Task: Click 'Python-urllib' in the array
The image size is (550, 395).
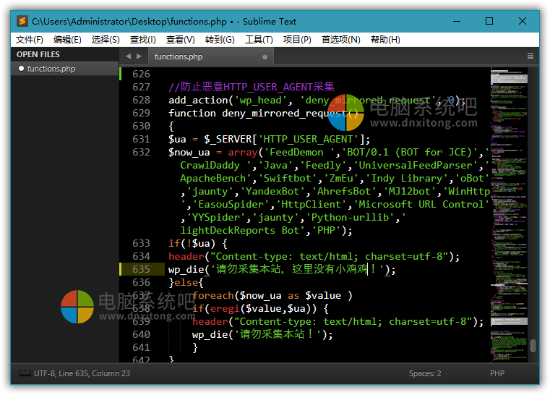Action: pyautogui.click(x=350, y=217)
